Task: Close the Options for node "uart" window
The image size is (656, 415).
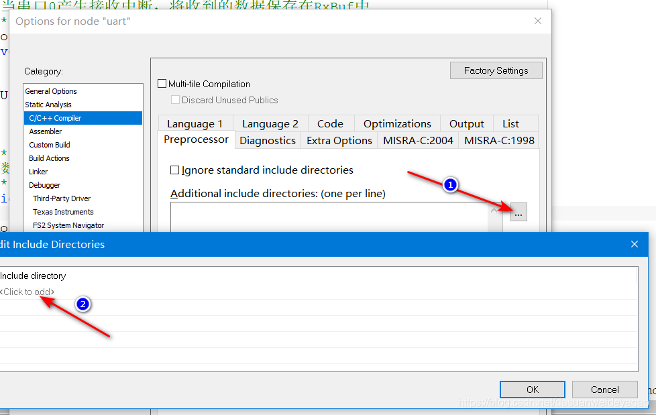Action: [x=538, y=21]
